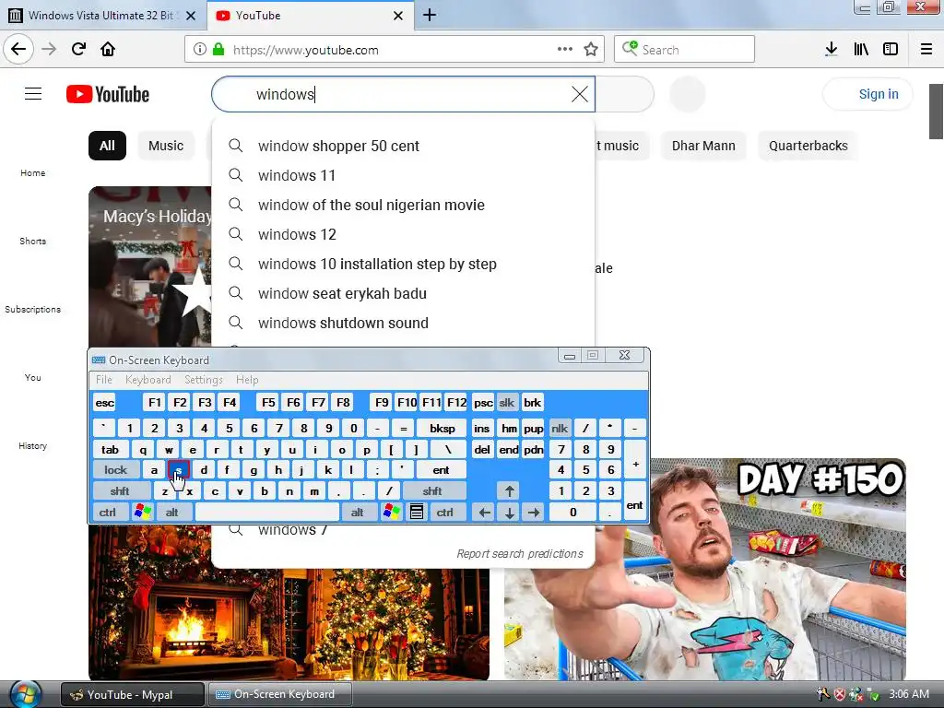The height and width of the screenshot is (708, 944).
Task: Open YouTube guide hamburger menu
Action: pyautogui.click(x=33, y=94)
